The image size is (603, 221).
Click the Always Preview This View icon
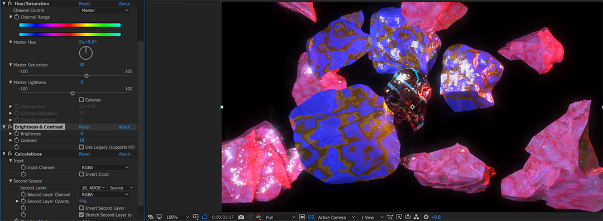(150, 217)
